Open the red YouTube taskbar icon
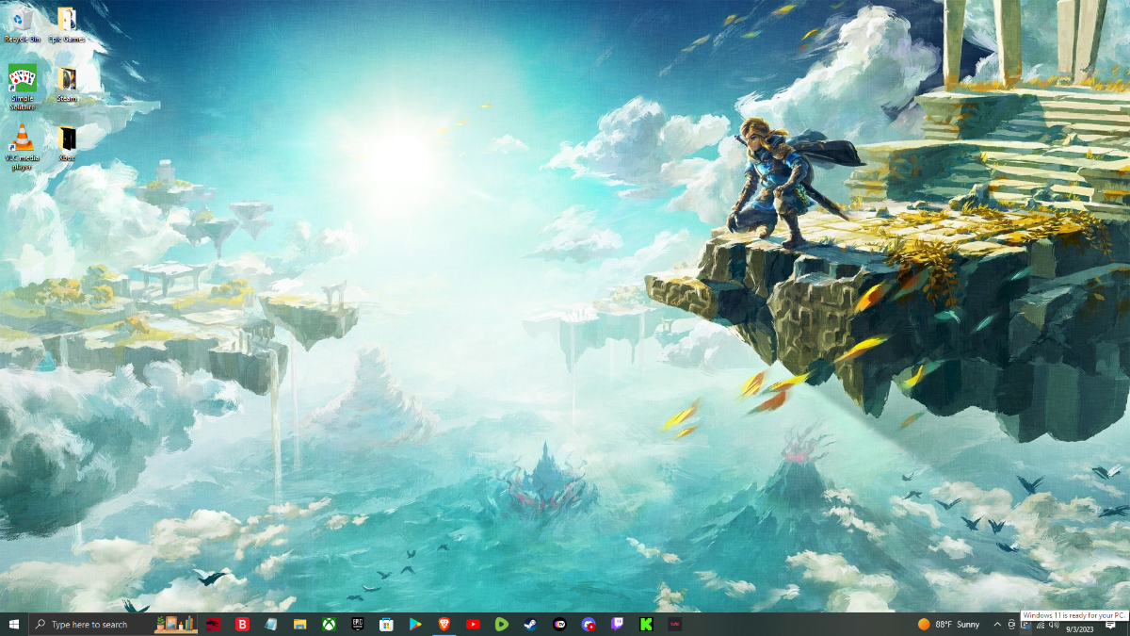This screenshot has width=1130, height=636. 473,624
